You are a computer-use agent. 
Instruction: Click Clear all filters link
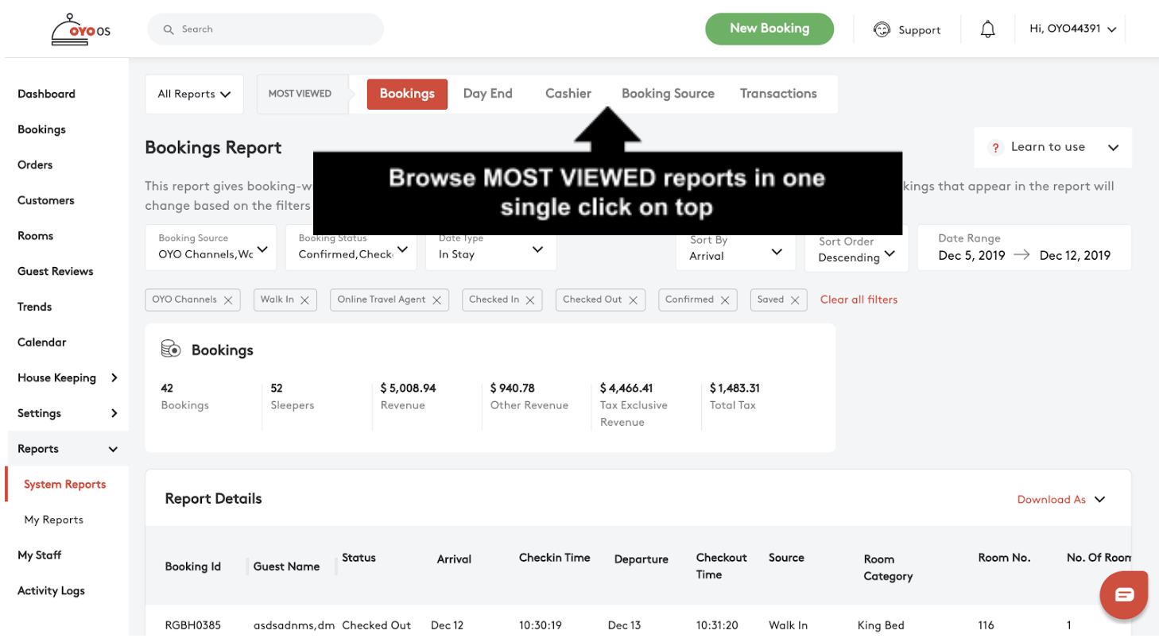point(859,300)
